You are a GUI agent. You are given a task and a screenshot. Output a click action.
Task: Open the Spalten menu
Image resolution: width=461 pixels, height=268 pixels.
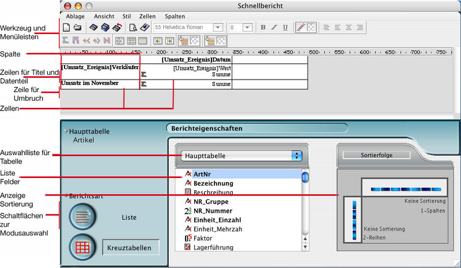coord(175,16)
